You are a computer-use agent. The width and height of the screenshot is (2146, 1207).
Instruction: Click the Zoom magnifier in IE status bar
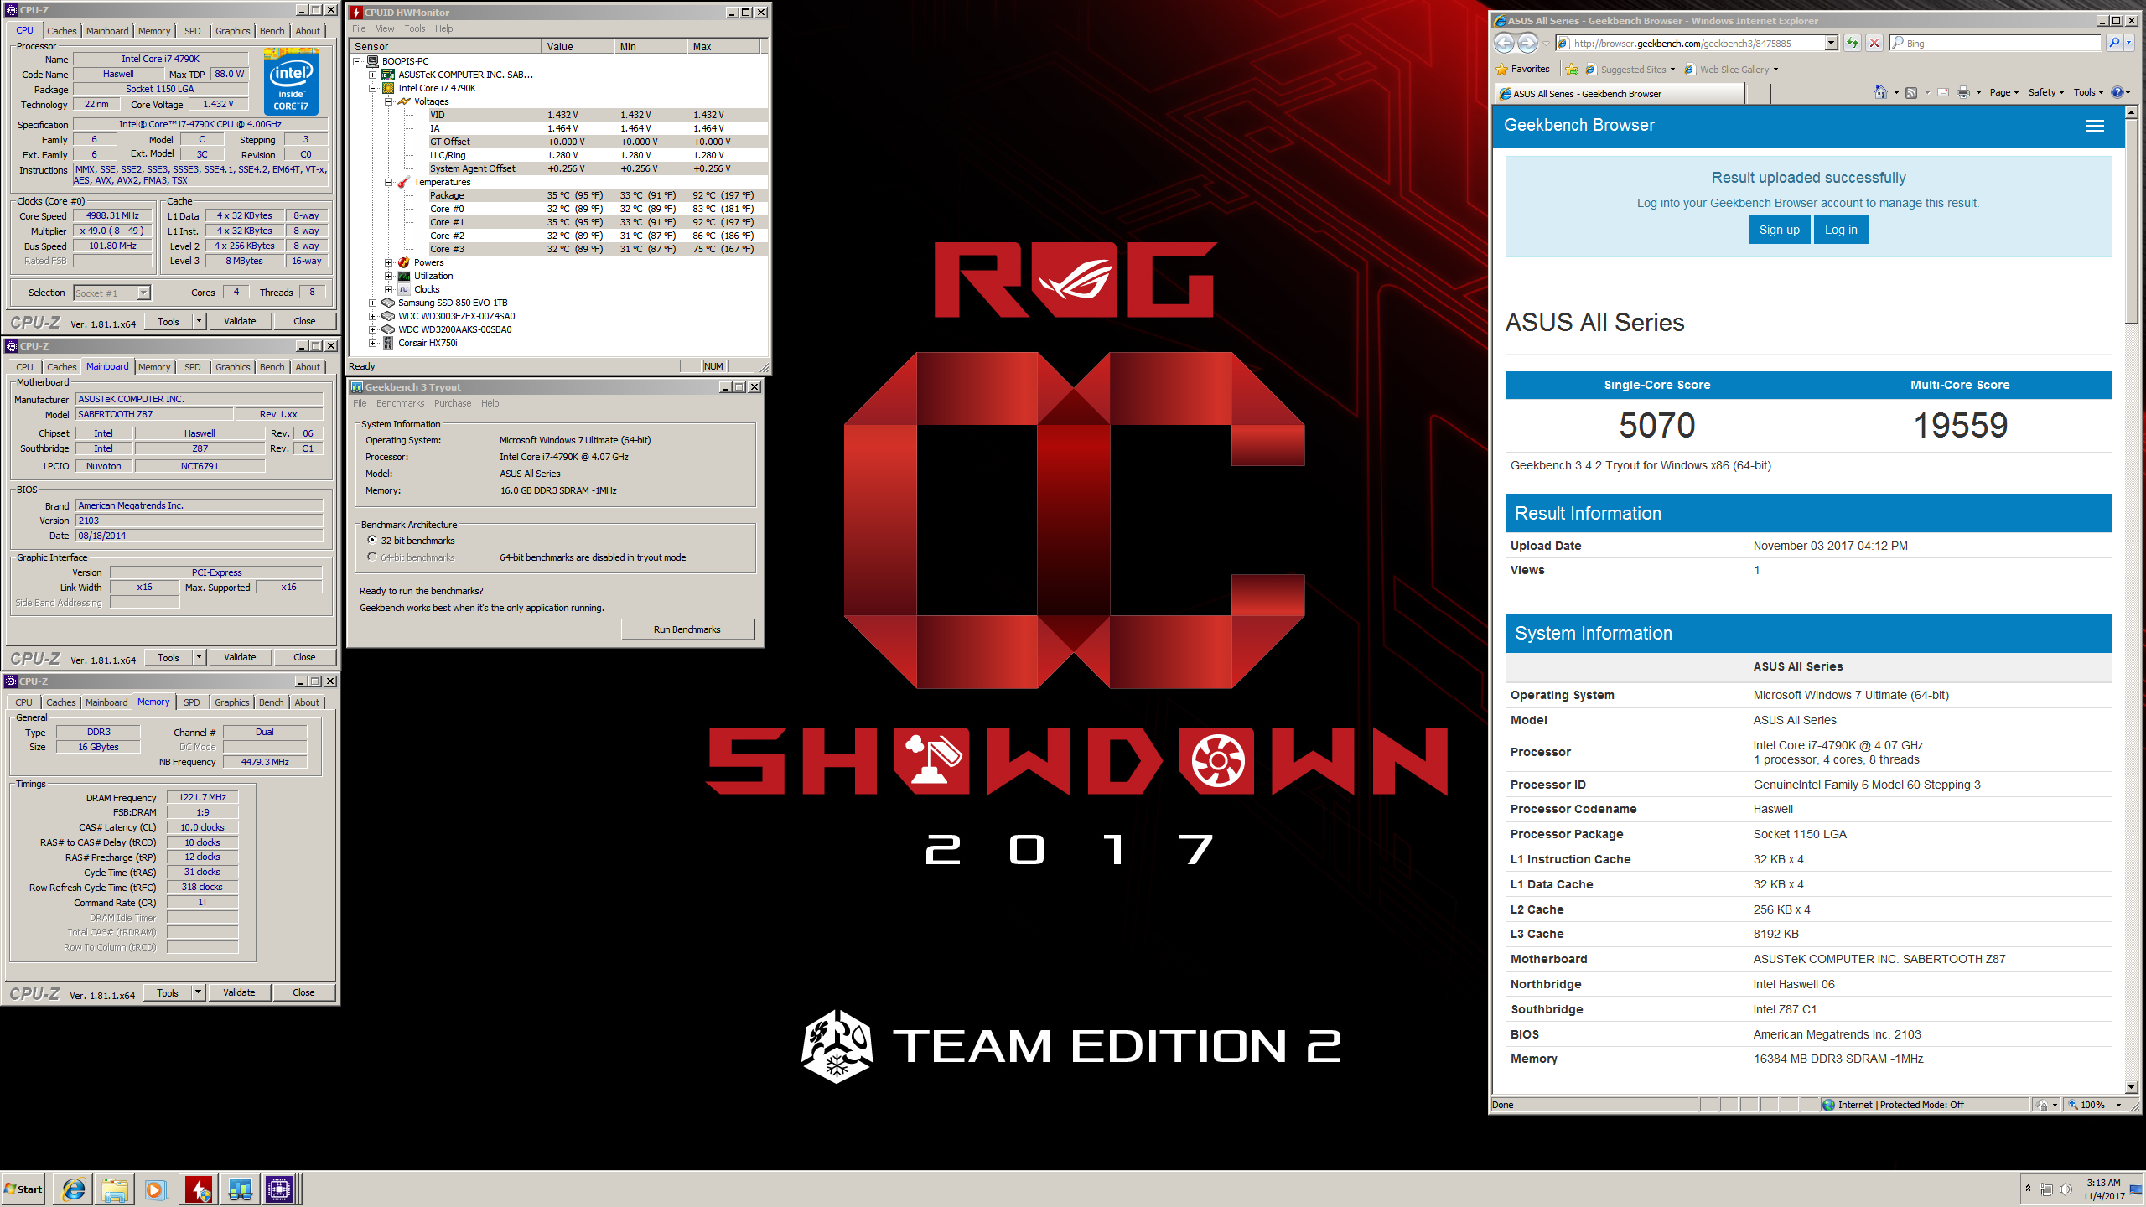click(2073, 1105)
